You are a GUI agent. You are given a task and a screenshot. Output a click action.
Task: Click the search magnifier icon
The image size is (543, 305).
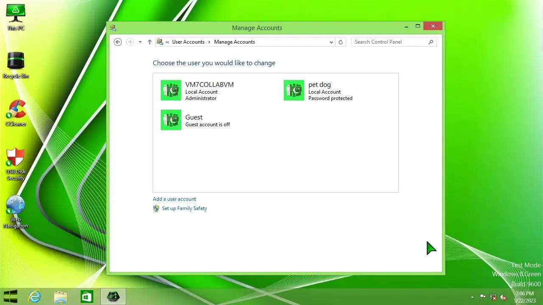(431, 42)
